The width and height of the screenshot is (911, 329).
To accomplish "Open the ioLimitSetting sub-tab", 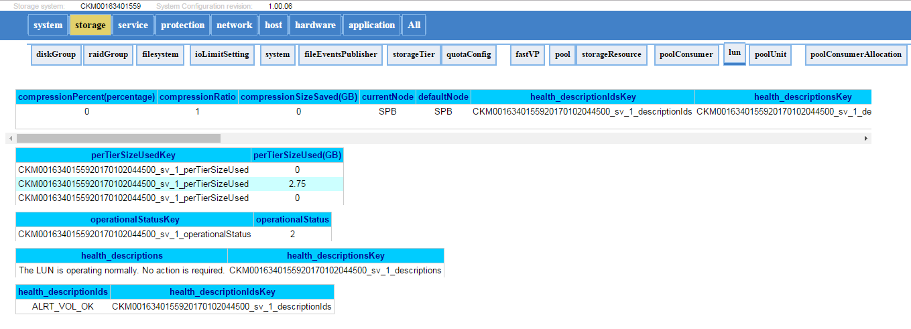I will pyautogui.click(x=222, y=55).
